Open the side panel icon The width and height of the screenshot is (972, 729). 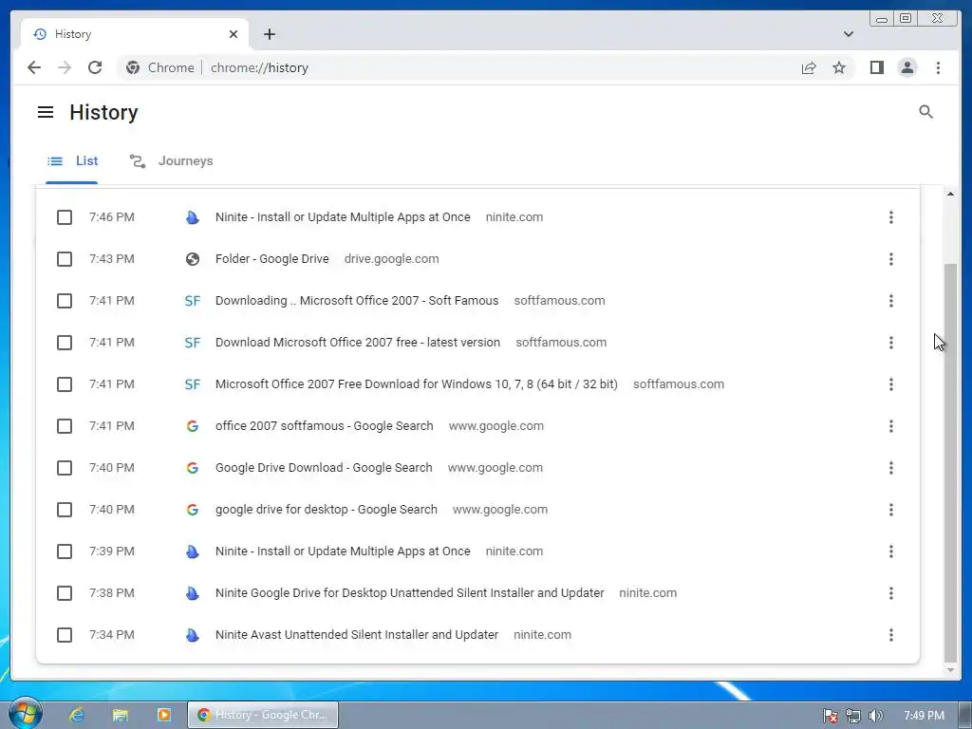[x=876, y=67]
